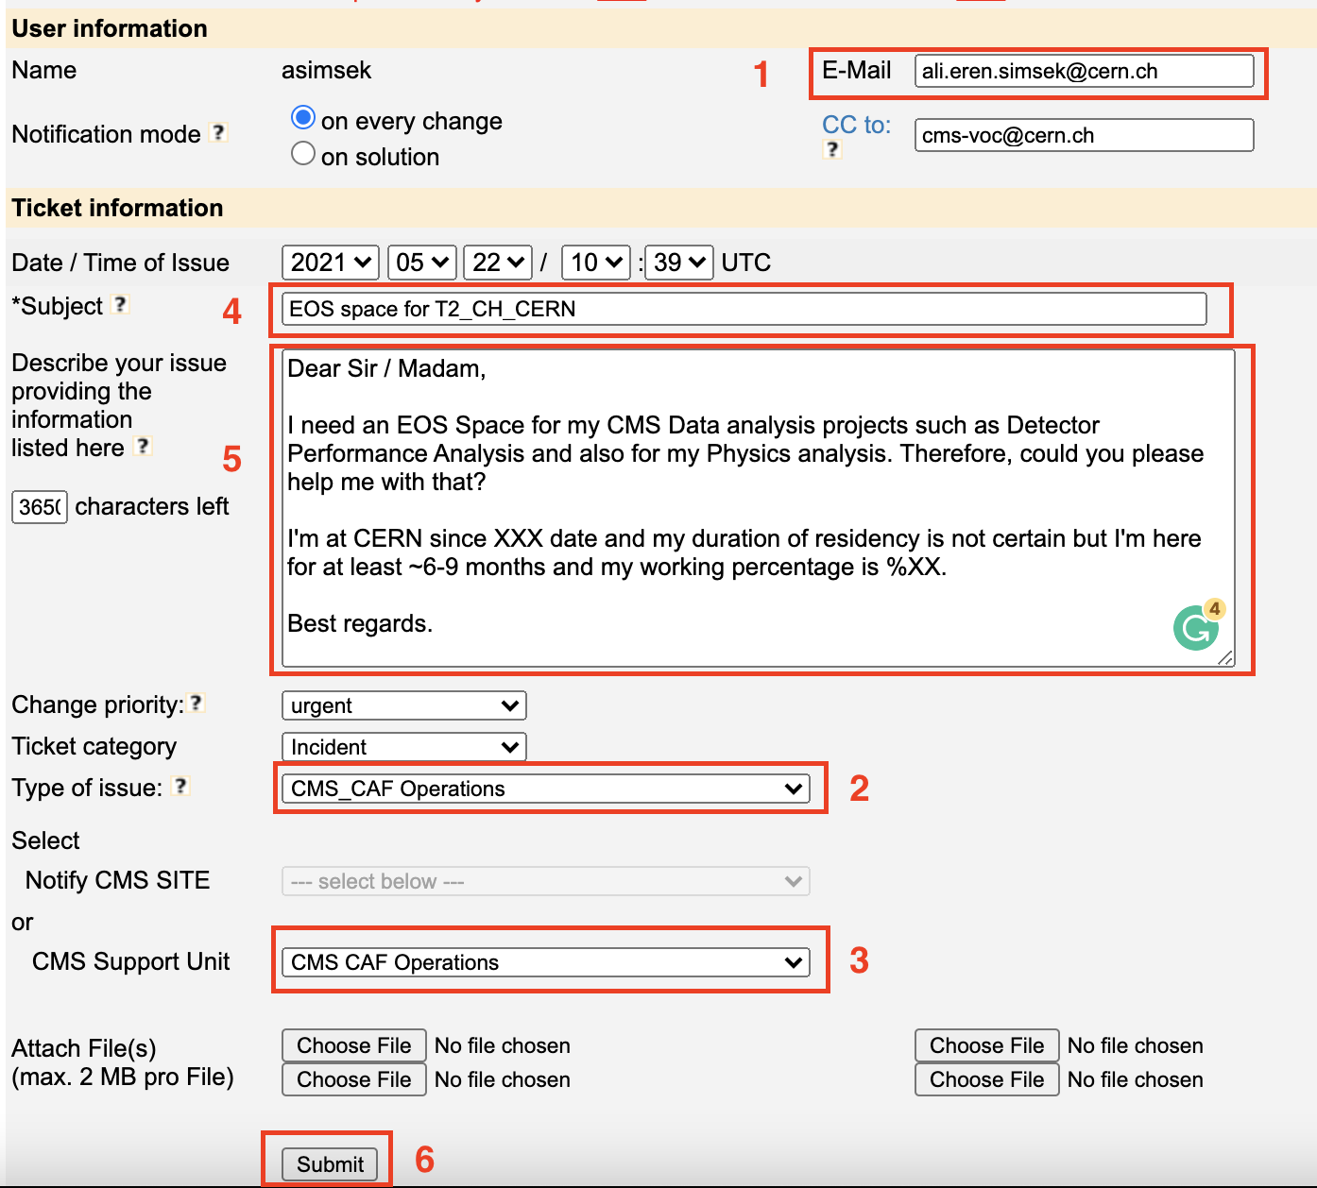Click the Subject field 'EOS space for T2_CH_CERN'
The height and width of the screenshot is (1188, 1317).
pos(744,309)
